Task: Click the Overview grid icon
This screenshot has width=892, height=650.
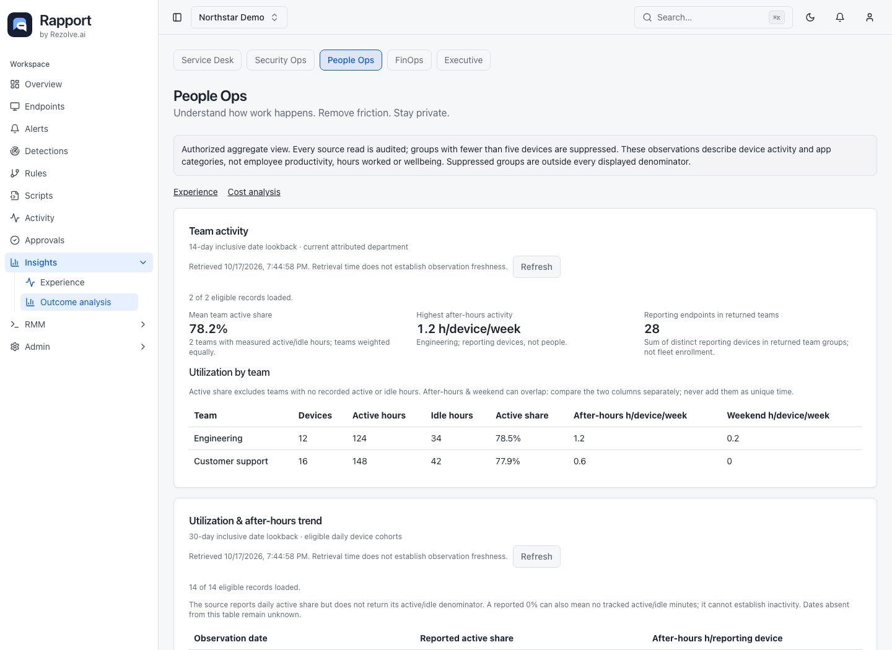Action: [15, 84]
